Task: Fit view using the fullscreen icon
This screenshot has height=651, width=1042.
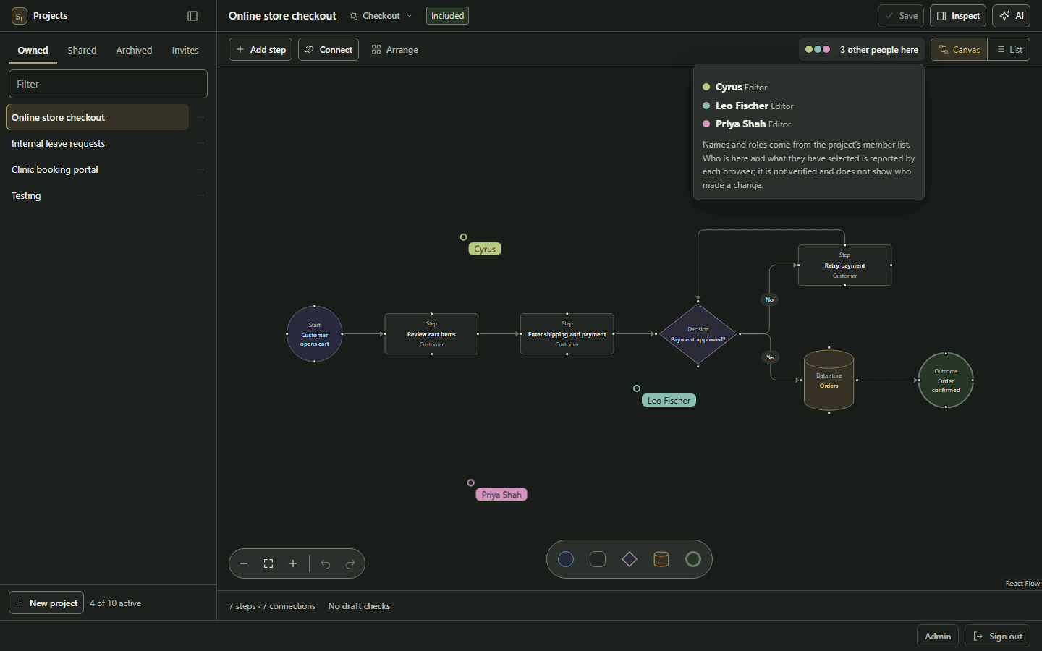Action: [x=268, y=563]
